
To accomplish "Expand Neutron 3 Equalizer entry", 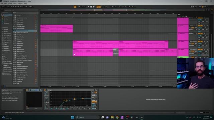I will coord(14,56).
